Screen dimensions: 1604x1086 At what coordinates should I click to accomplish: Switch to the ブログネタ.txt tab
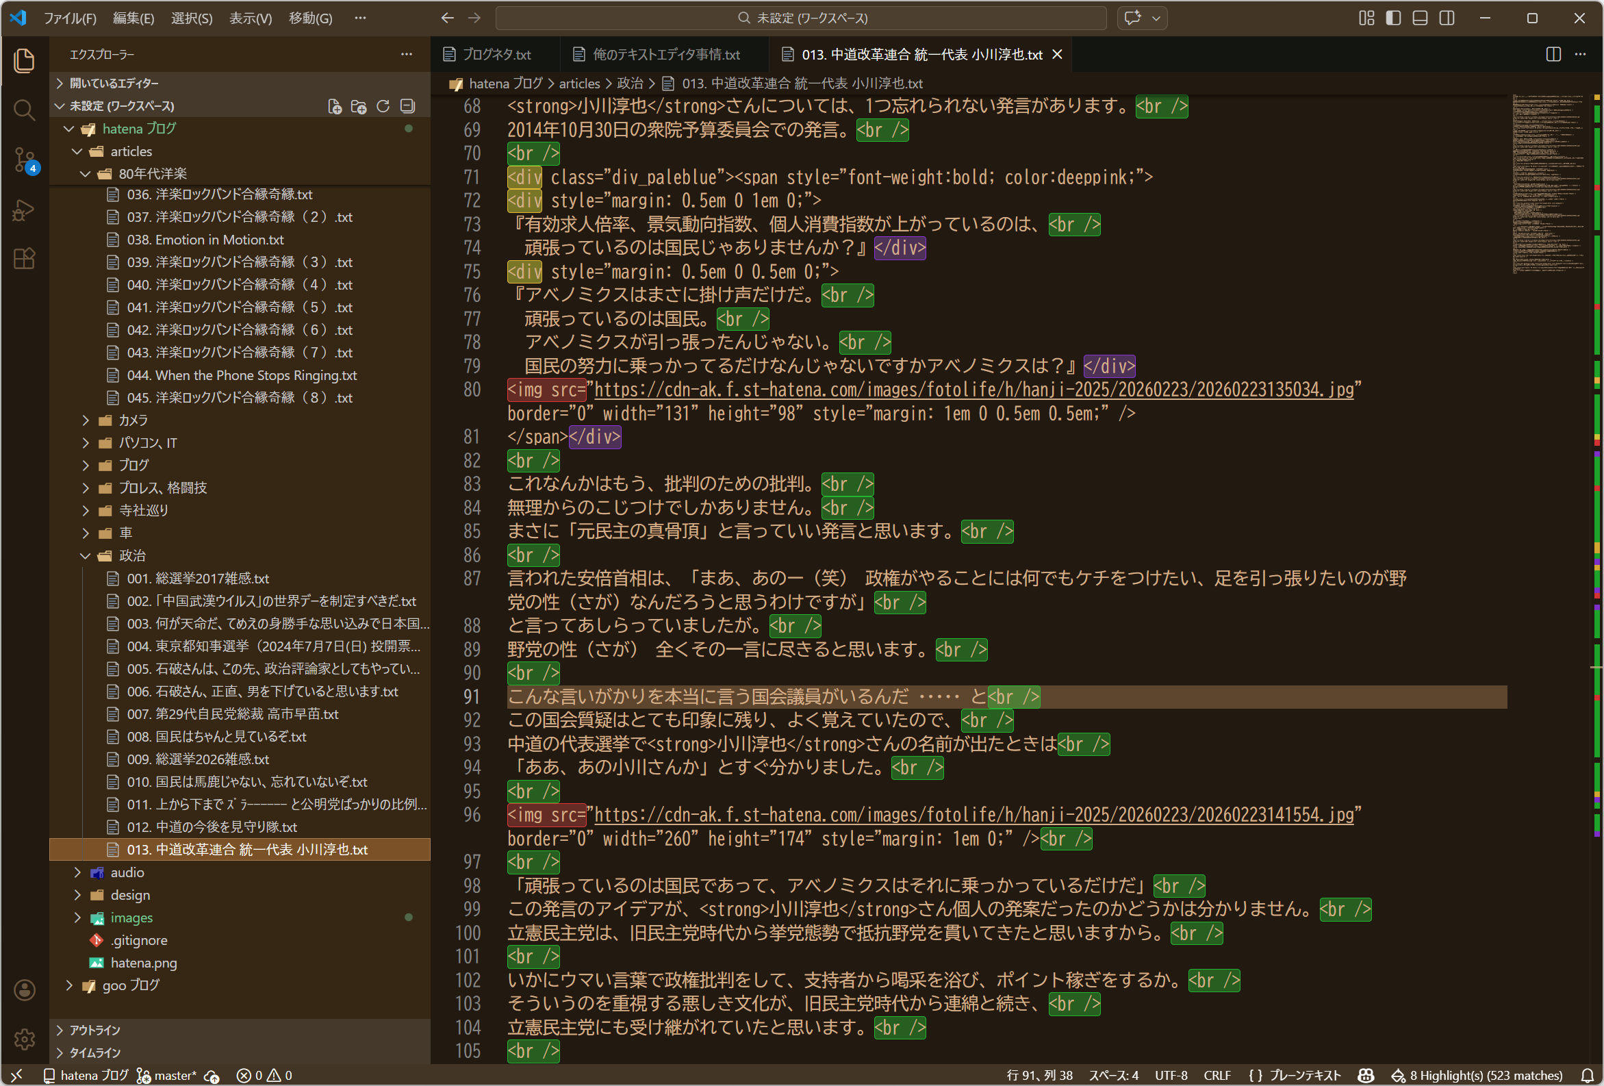[x=495, y=55]
